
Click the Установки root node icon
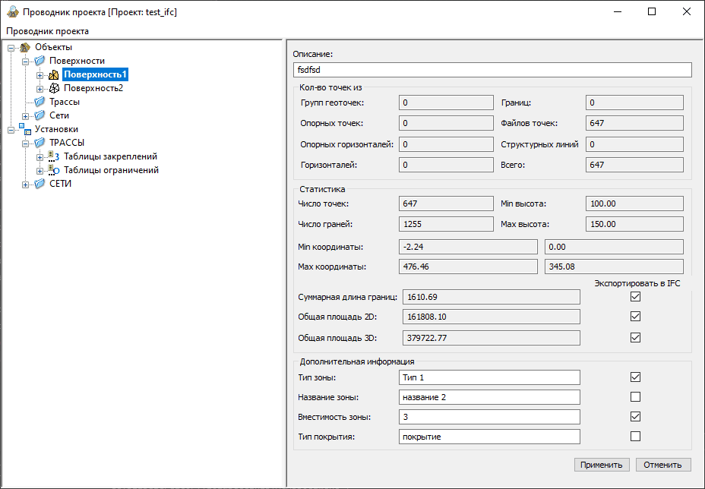[x=25, y=129]
